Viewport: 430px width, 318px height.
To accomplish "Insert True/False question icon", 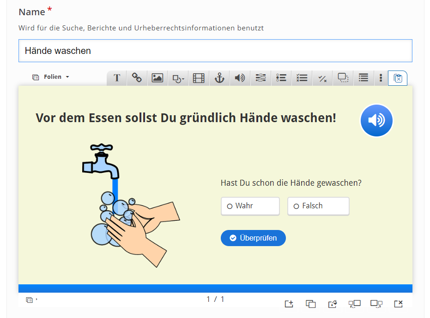I will [322, 78].
